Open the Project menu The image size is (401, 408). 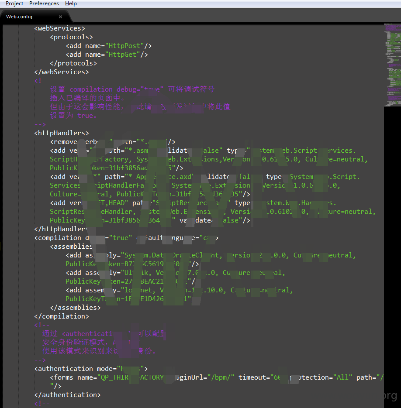coord(14,3)
